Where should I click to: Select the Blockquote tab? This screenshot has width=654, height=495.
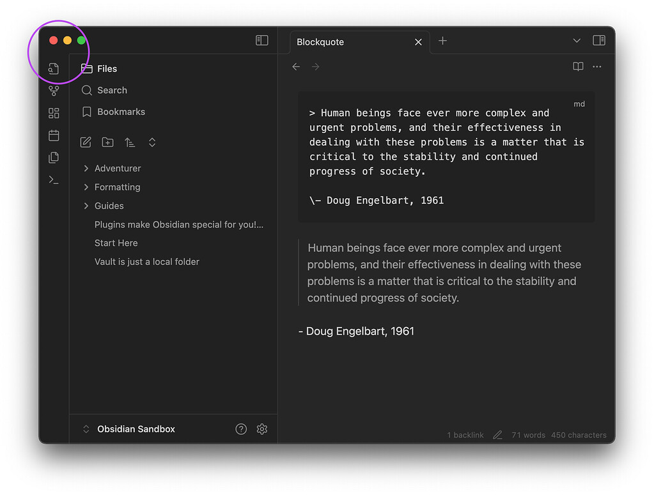point(320,42)
